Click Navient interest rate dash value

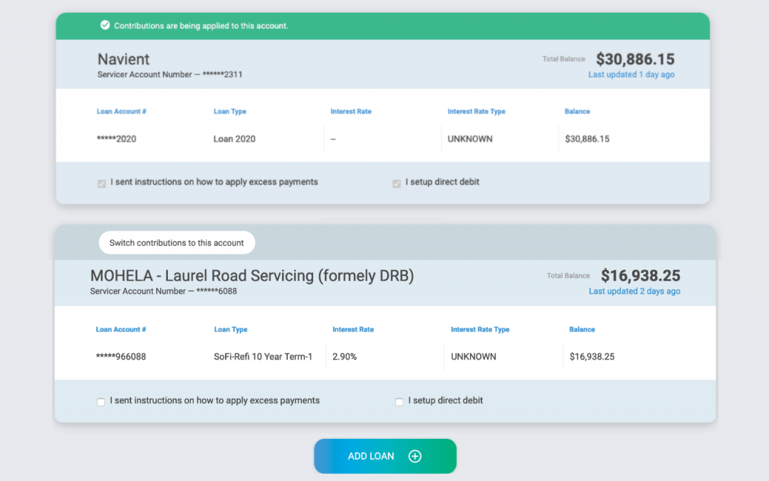333,140
